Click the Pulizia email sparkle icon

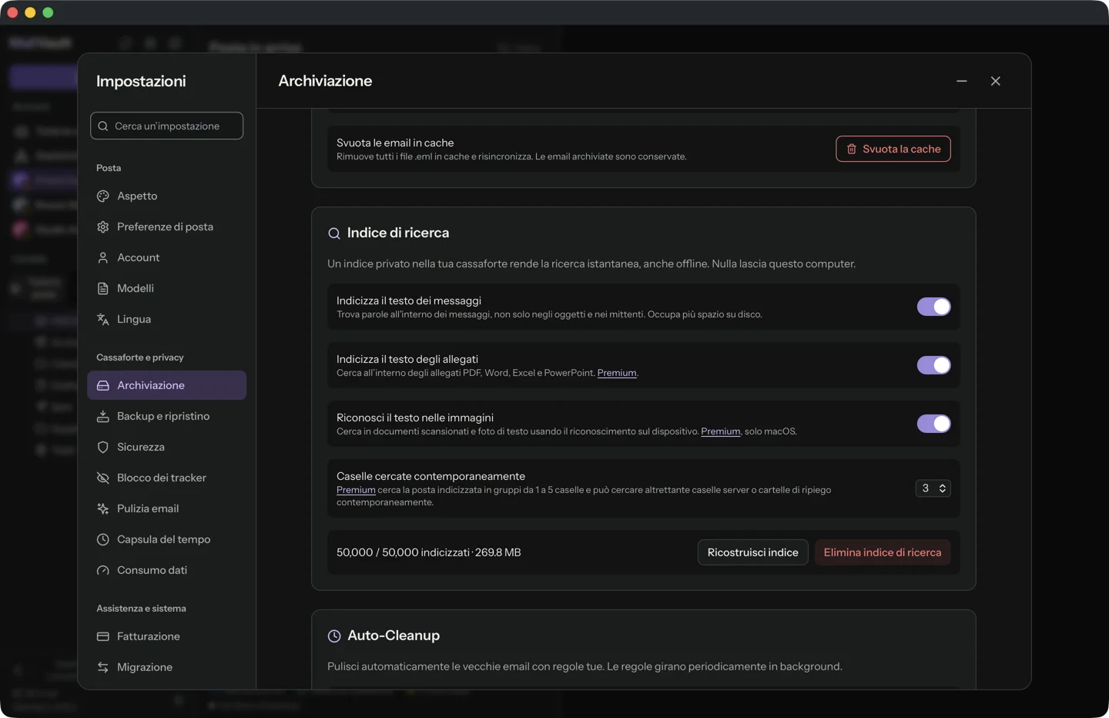pyautogui.click(x=103, y=509)
